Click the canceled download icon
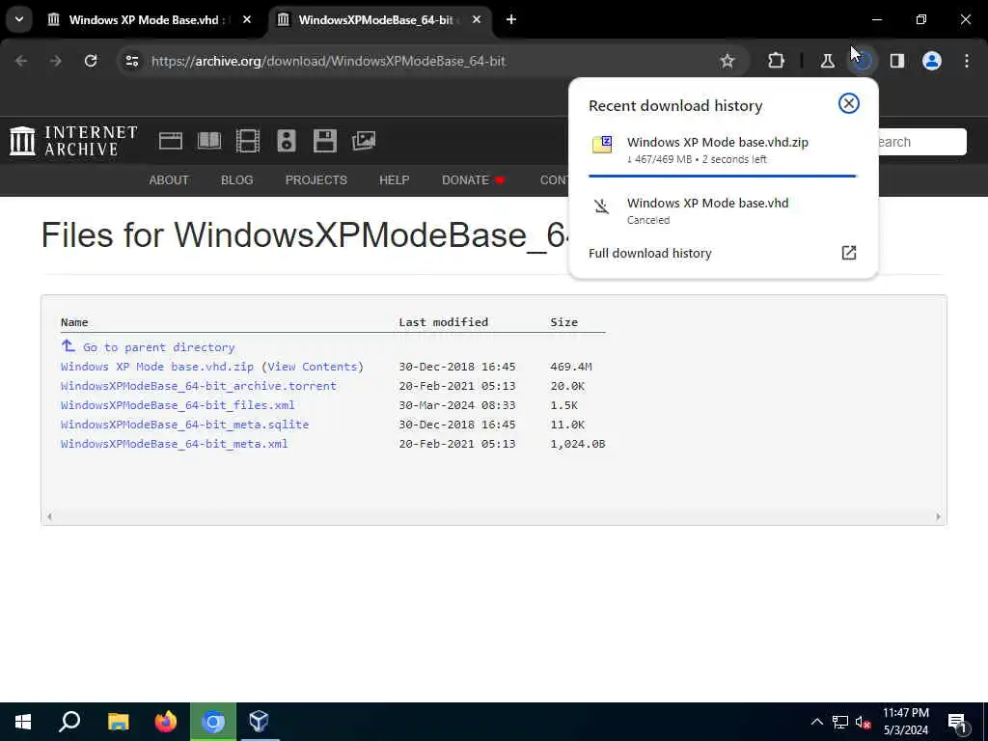The image size is (988, 741). coord(601,206)
